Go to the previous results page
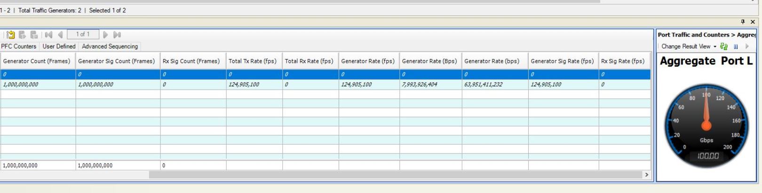Screen dimensions: 762x193 coord(60,35)
